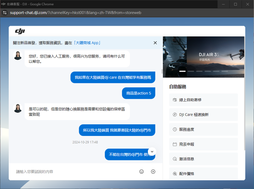Close the DJI Store App notice banner
254x189 pixels.
pos(155,43)
